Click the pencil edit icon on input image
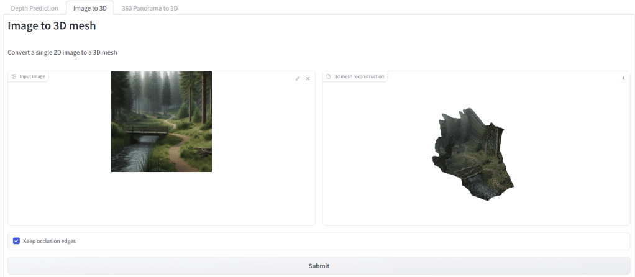The image size is (635, 277). pos(298,79)
